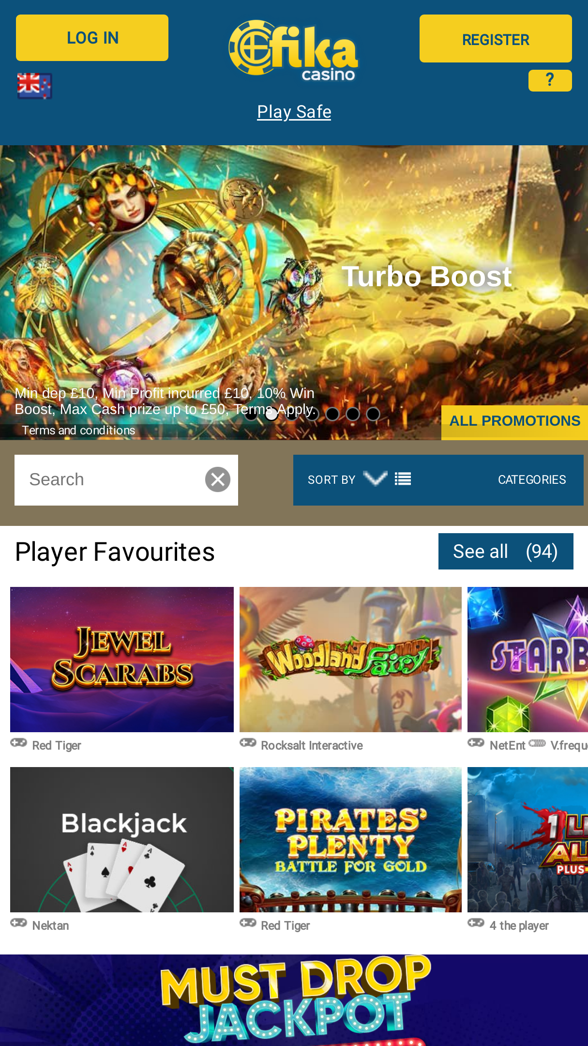Open the Pirates' Plenty game thumbnail
This screenshot has width=588, height=1046.
point(350,840)
